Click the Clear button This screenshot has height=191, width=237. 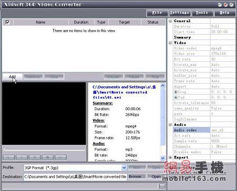54,77
